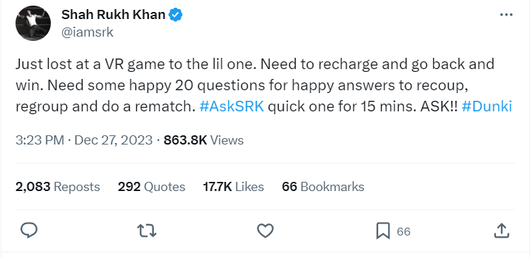
Task: Click the blue verified badge
Action: [176, 15]
